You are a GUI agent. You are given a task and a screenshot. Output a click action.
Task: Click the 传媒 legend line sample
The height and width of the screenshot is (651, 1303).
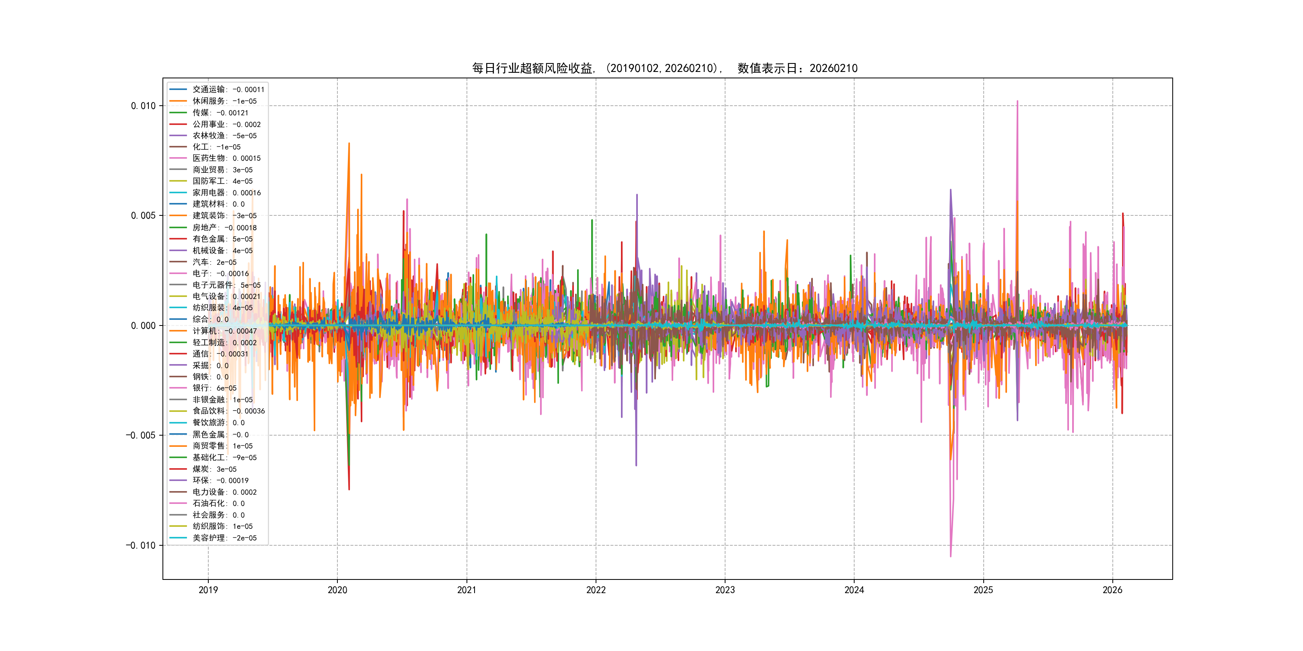[177, 113]
